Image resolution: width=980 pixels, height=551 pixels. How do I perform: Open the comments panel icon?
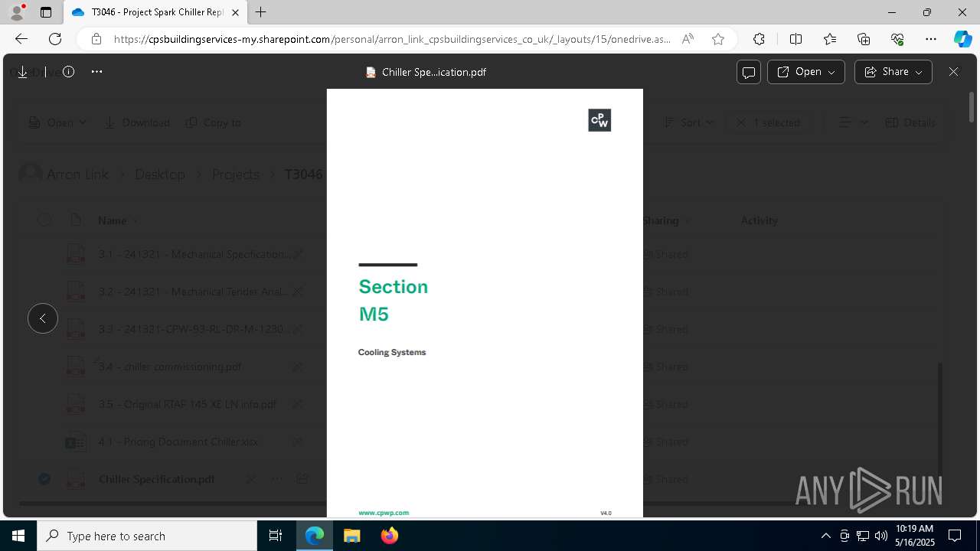(749, 72)
